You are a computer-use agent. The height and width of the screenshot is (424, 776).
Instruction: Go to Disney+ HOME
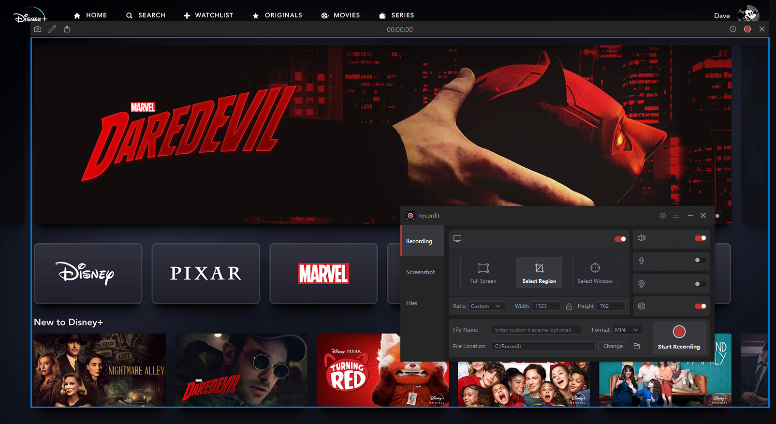90,15
